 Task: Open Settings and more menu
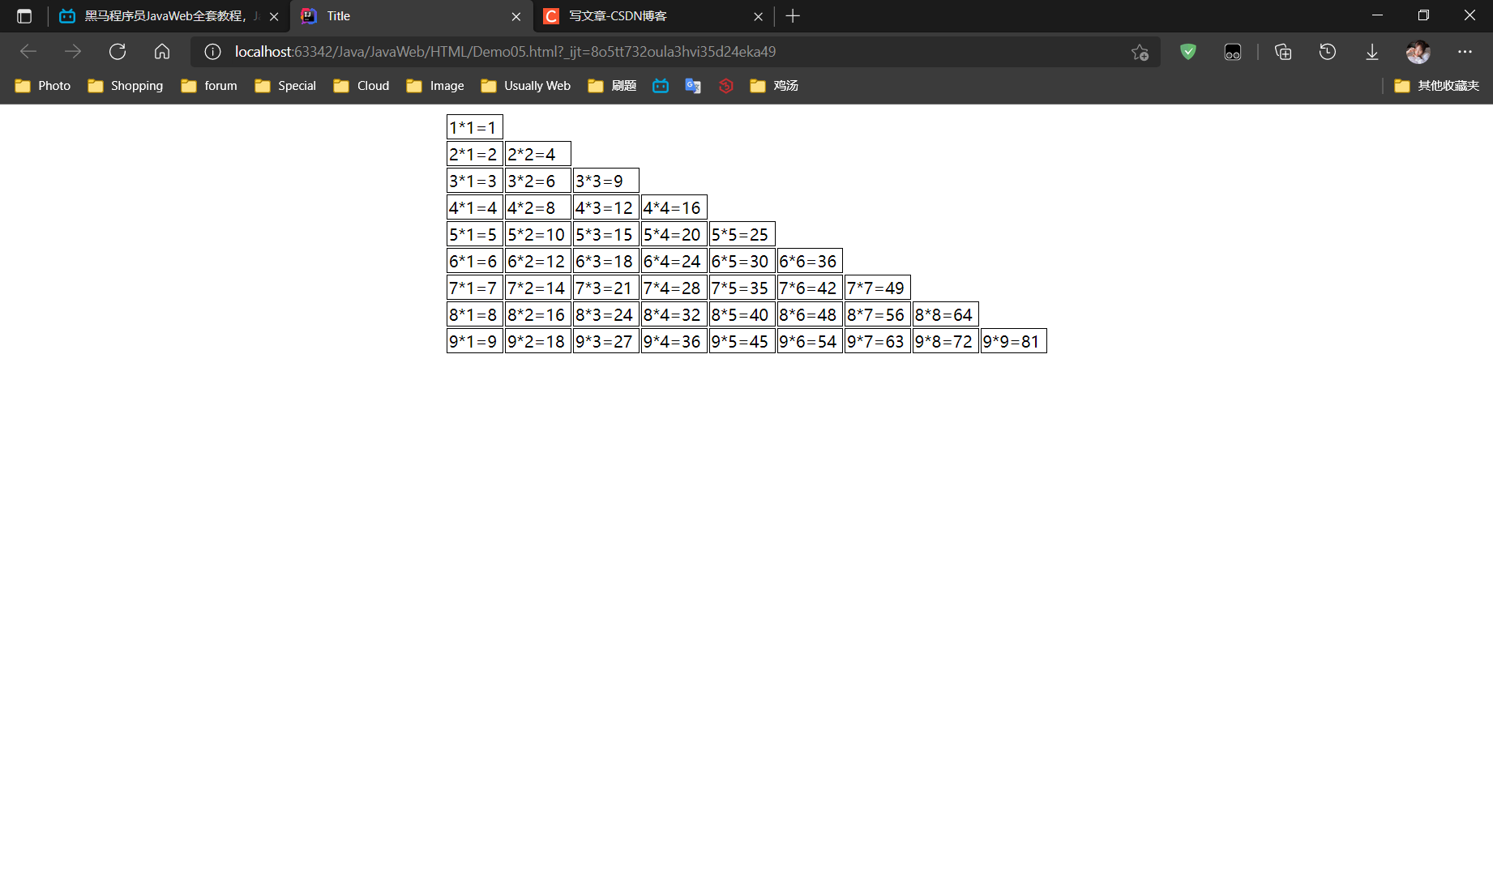(x=1465, y=52)
